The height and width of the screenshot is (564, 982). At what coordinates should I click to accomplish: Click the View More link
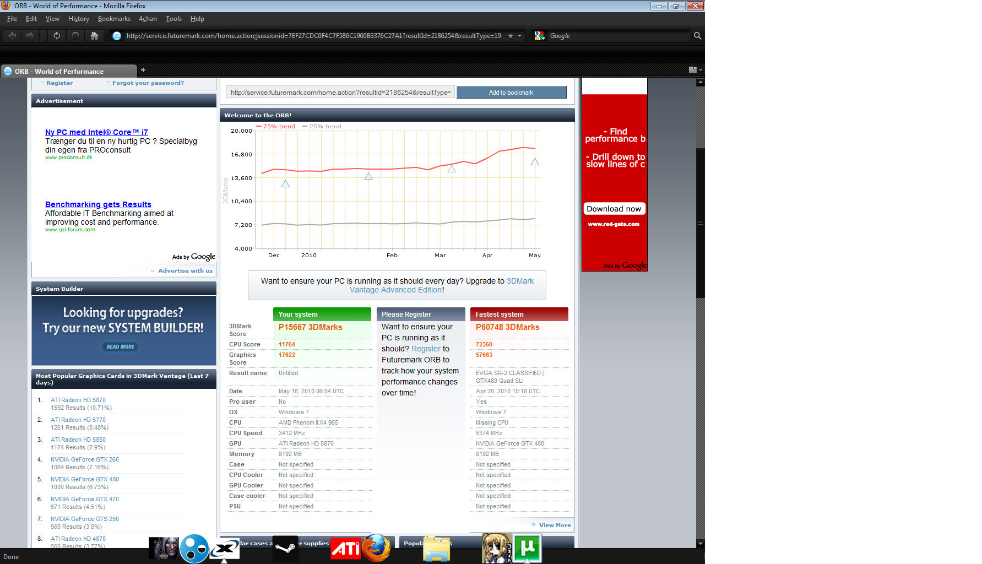555,525
